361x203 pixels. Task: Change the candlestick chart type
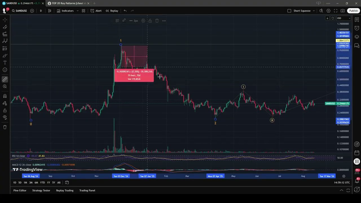coord(50,11)
